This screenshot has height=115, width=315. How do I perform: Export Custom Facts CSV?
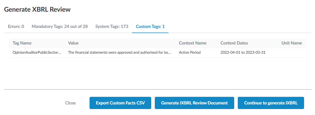(x=120, y=103)
